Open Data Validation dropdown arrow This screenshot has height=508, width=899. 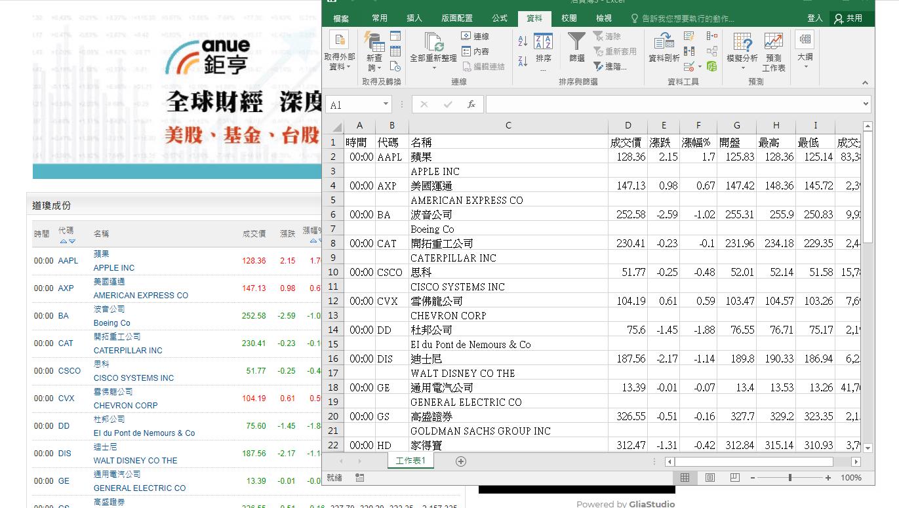pyautogui.click(x=700, y=66)
